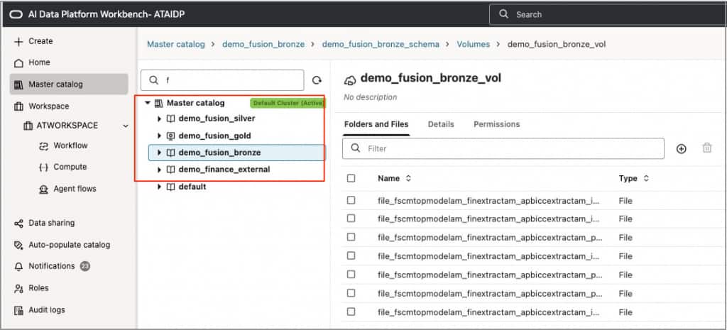Toggle the select-all checkbox in header

351,178
